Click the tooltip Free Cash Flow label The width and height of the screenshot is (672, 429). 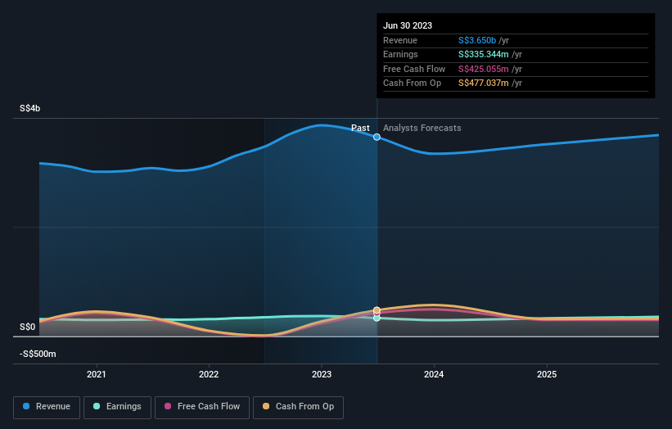414,69
